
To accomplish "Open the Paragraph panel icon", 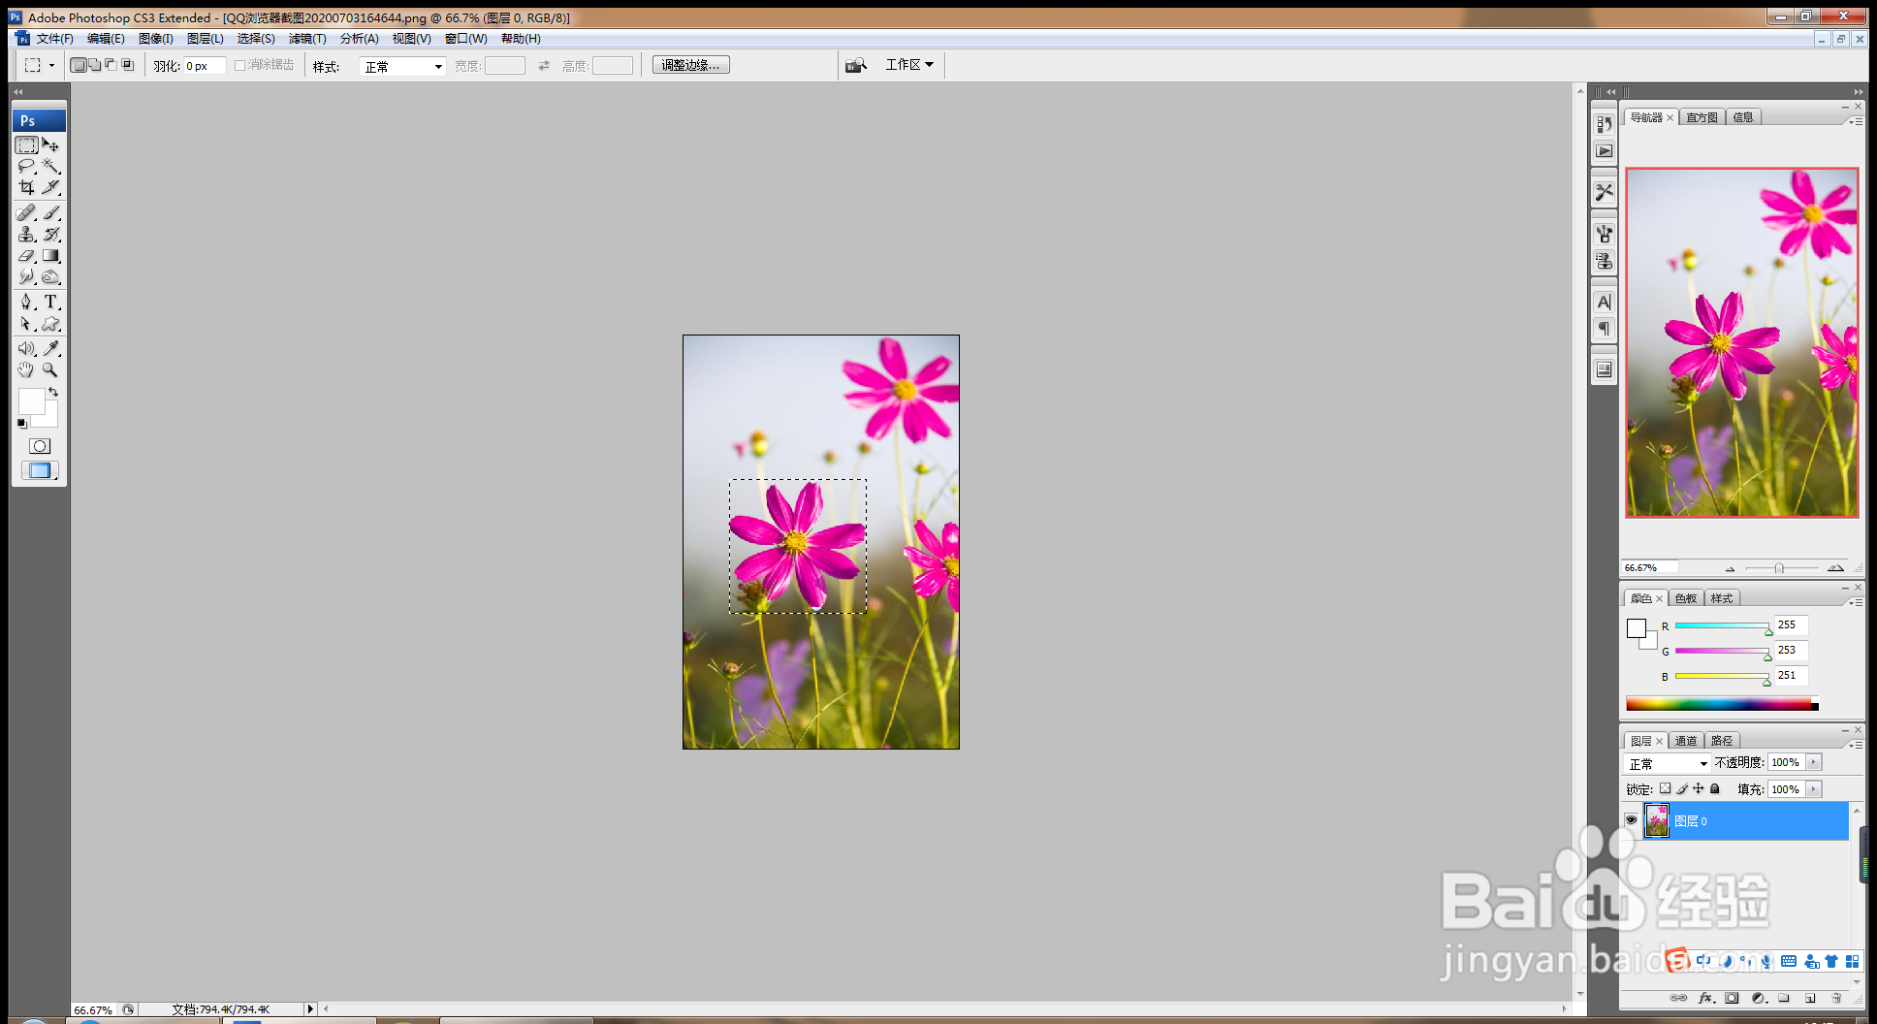I will (x=1605, y=329).
